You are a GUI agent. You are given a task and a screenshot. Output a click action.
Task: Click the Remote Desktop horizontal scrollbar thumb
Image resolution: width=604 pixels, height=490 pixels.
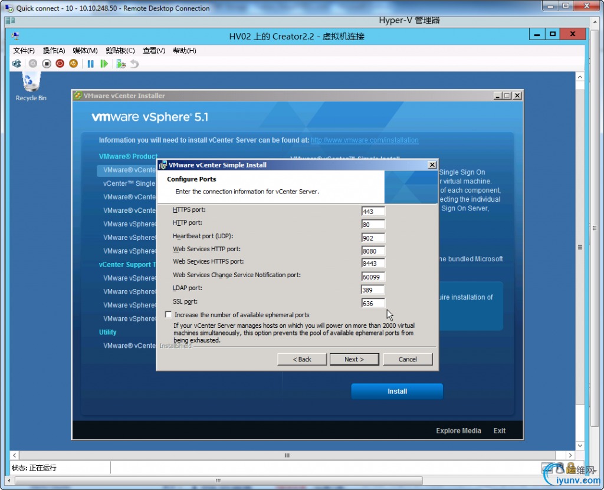pyautogui.click(x=218, y=481)
